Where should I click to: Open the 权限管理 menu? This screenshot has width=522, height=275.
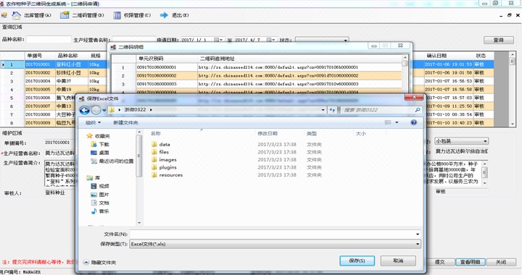click(x=137, y=15)
